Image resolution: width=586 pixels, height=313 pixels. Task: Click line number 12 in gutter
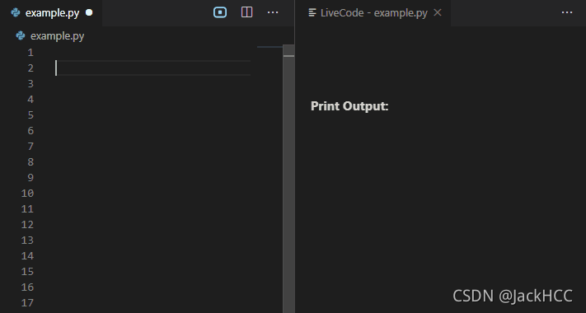27,225
